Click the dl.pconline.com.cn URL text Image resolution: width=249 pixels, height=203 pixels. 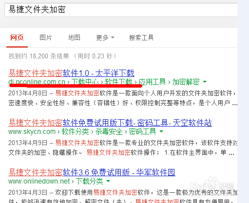[37, 82]
